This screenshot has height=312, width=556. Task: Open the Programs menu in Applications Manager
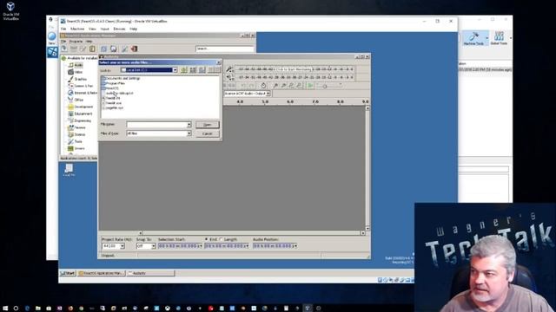click(76, 42)
